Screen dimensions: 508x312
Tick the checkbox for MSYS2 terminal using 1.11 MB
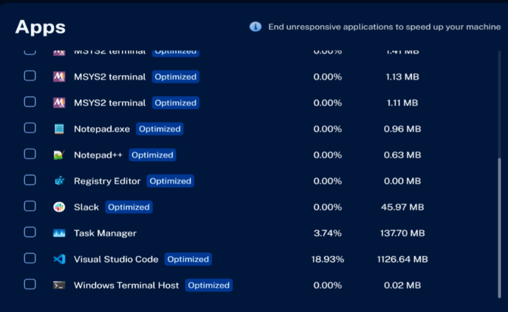pos(30,101)
